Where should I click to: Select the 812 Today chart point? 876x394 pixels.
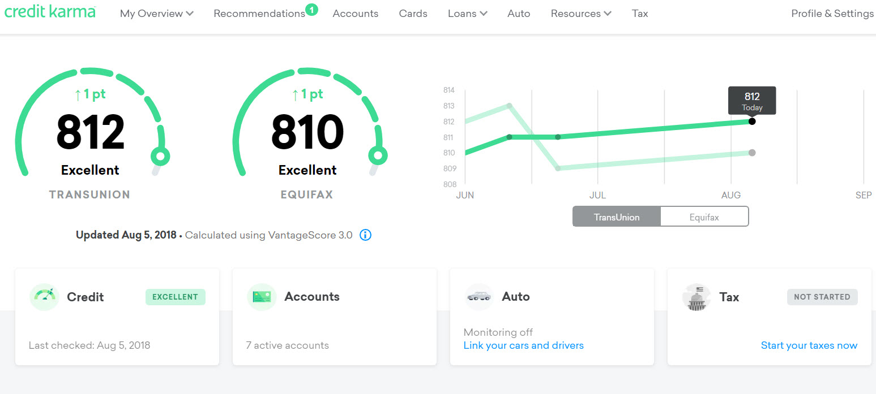(752, 121)
